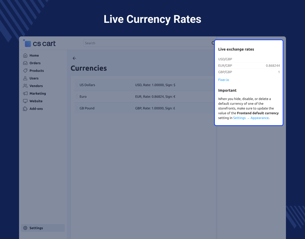
Task: Select the Users person icon
Action: click(x=25, y=78)
